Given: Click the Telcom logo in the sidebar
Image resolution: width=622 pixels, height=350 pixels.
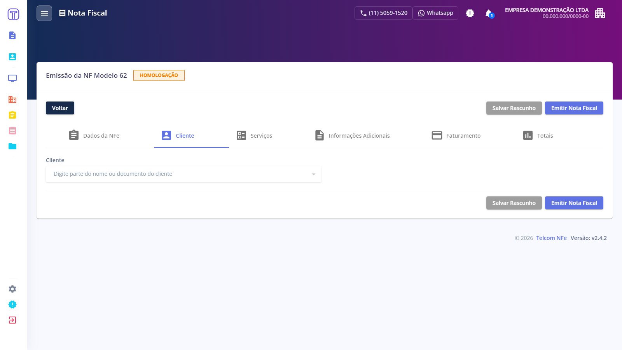Looking at the screenshot, I should pos(13,14).
